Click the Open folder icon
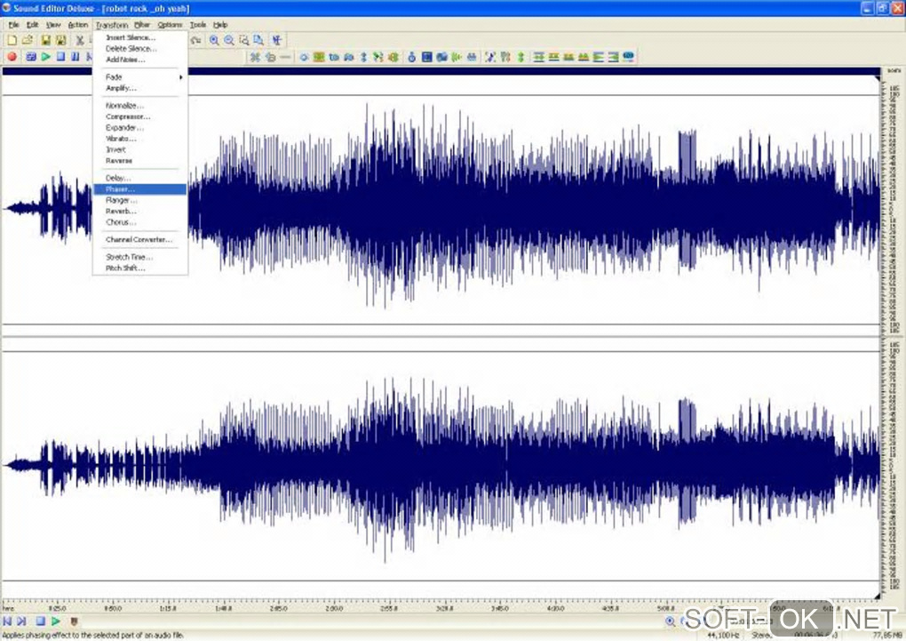The height and width of the screenshot is (641, 906). pos(28,41)
